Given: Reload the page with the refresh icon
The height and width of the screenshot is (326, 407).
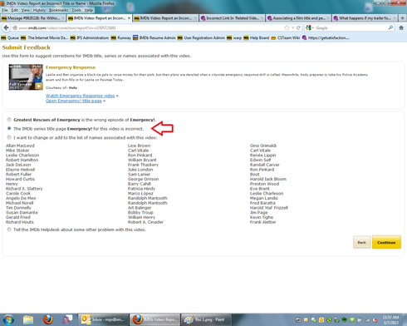Looking at the screenshot, I should (298, 27).
